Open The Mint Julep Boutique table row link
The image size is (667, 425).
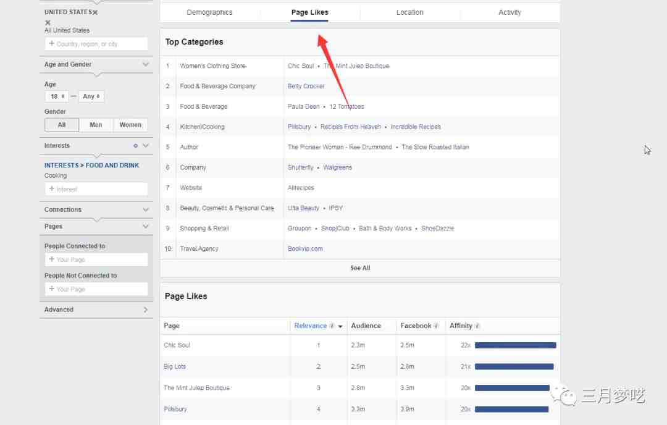click(196, 388)
